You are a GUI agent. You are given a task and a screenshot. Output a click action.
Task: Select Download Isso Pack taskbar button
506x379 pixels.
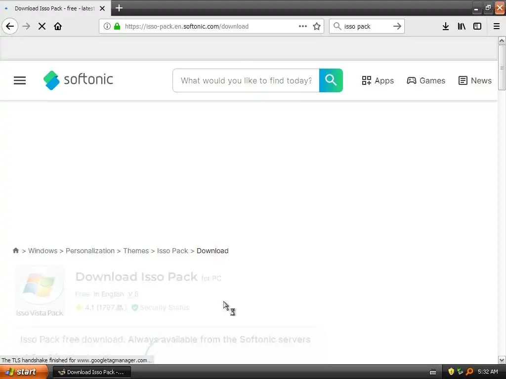coord(91,372)
